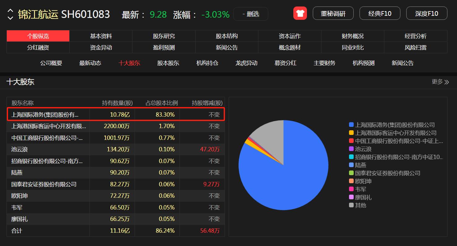Click the up arrow beside stock name

click(10, 11)
